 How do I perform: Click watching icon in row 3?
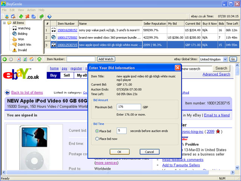coord(53,45)
